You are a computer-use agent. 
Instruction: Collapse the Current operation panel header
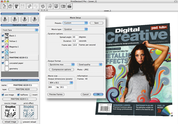click(x=20, y=80)
